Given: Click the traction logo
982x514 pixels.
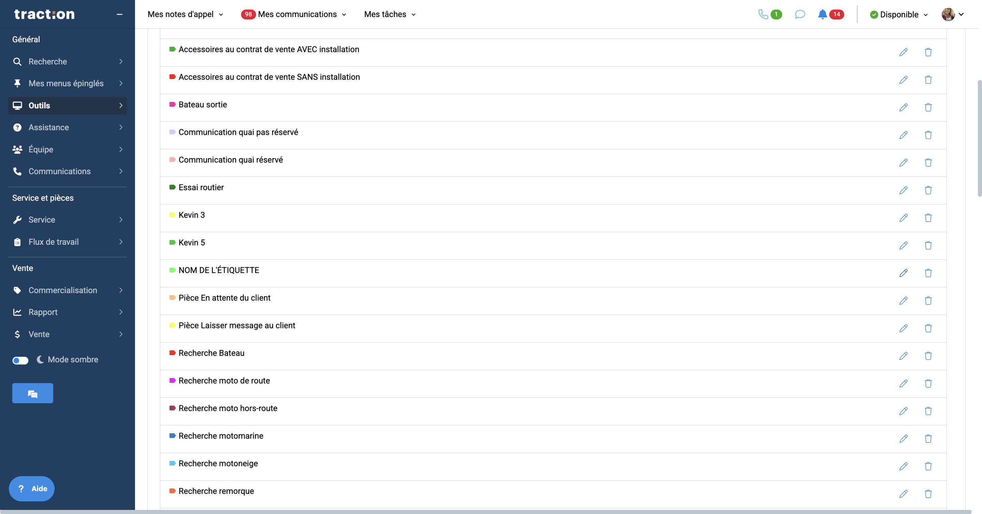Looking at the screenshot, I should coord(45,14).
